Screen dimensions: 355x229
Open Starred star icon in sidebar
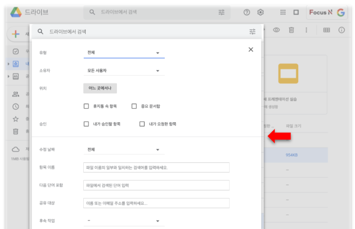click(x=16, y=119)
